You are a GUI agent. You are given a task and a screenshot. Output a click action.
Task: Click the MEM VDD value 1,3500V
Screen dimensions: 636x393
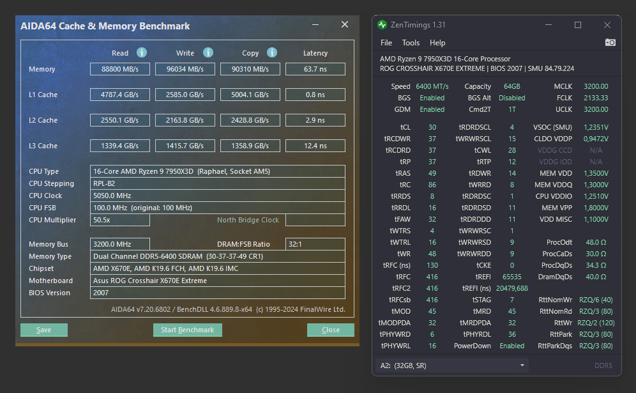tap(596, 173)
